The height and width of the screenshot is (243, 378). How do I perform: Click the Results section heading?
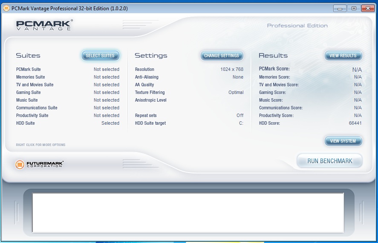(x=273, y=56)
